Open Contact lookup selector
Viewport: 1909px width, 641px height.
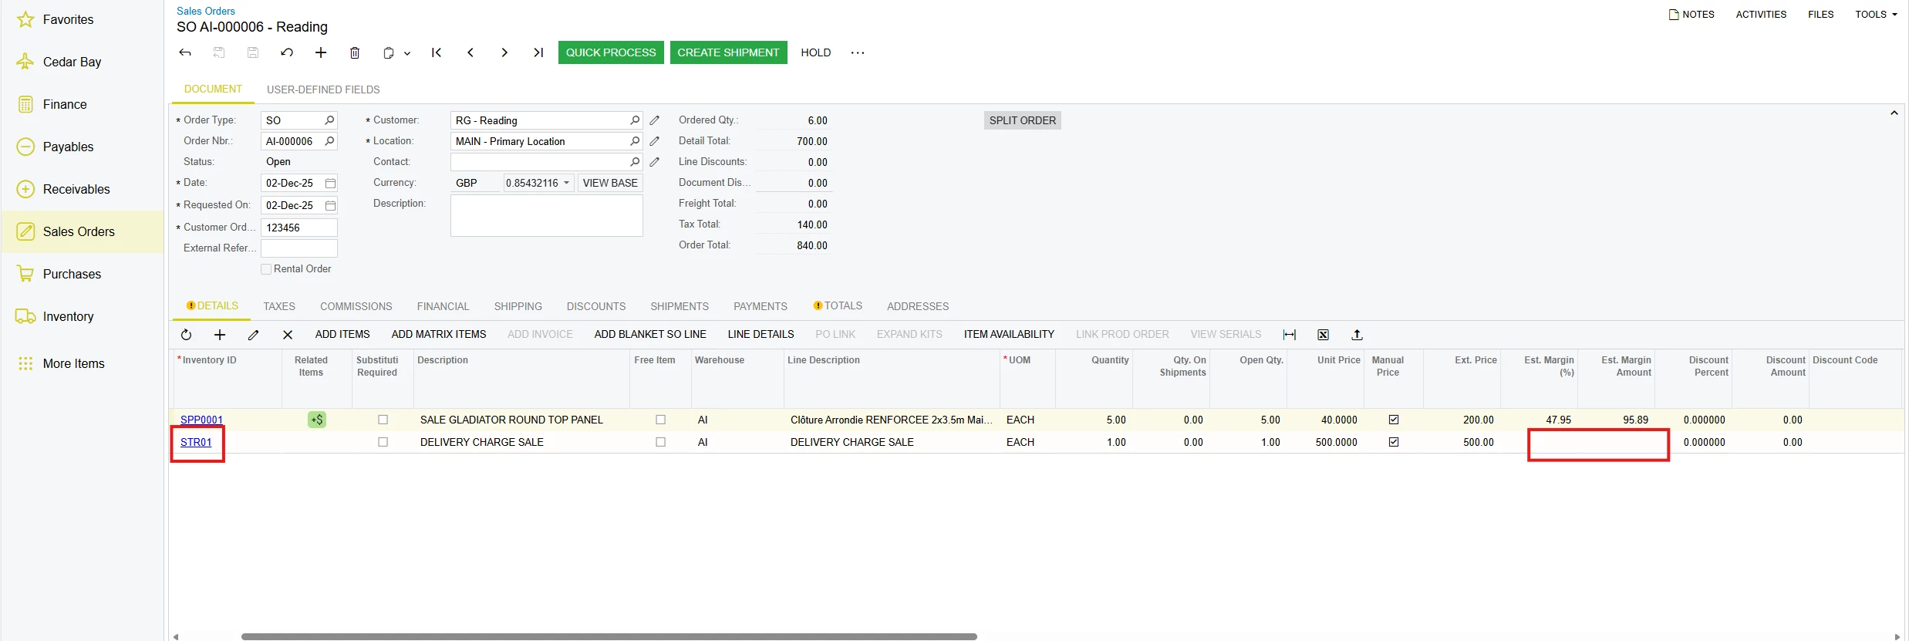point(635,162)
